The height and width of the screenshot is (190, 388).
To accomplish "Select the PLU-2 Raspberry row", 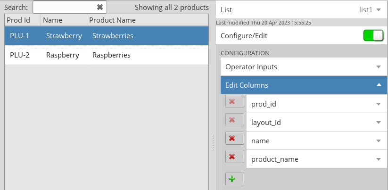I will point(107,55).
